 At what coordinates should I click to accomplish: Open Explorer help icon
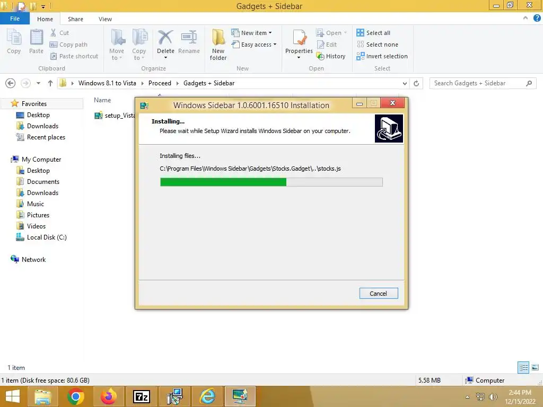537,19
